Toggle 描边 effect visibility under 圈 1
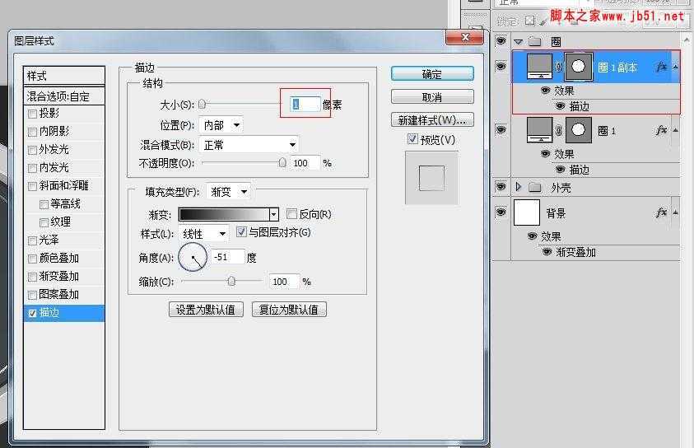 pyautogui.click(x=560, y=169)
